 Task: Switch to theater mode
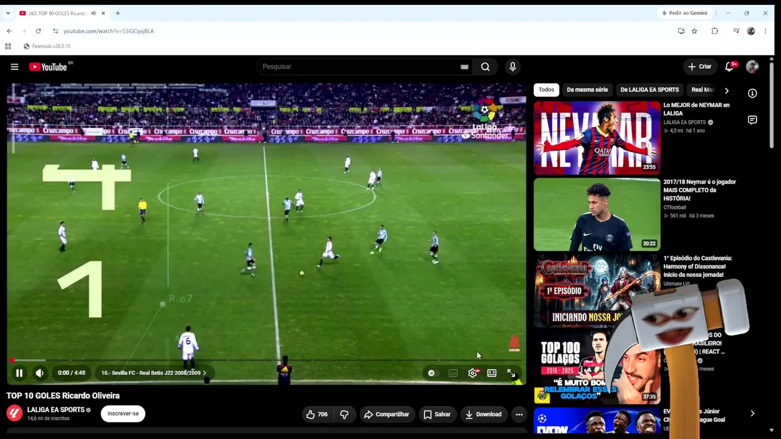point(492,373)
